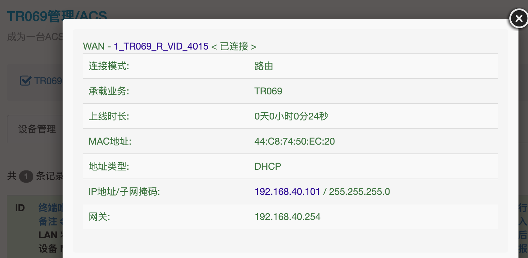528x258 pixels.
Task: Click the 192.168.40.101 IP address link
Action: (287, 192)
